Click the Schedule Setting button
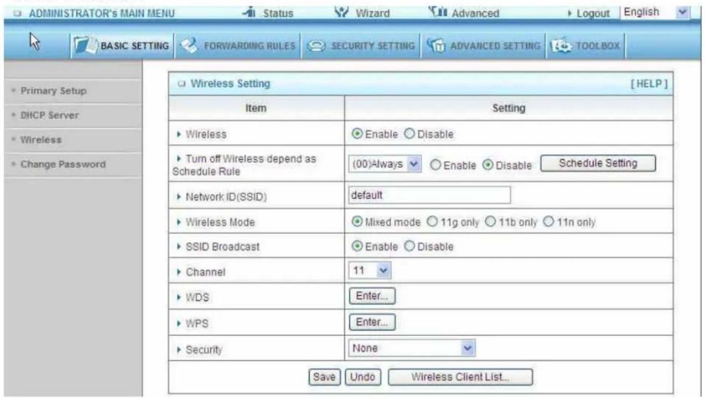This screenshot has height=398, width=705. coord(598,163)
